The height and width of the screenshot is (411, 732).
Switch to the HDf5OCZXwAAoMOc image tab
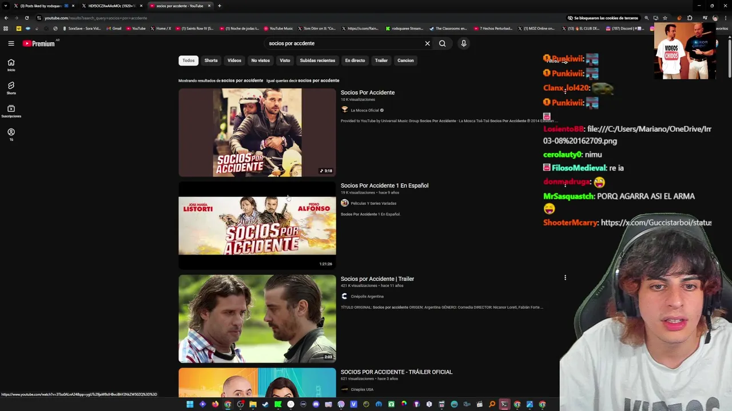[x=112, y=6]
